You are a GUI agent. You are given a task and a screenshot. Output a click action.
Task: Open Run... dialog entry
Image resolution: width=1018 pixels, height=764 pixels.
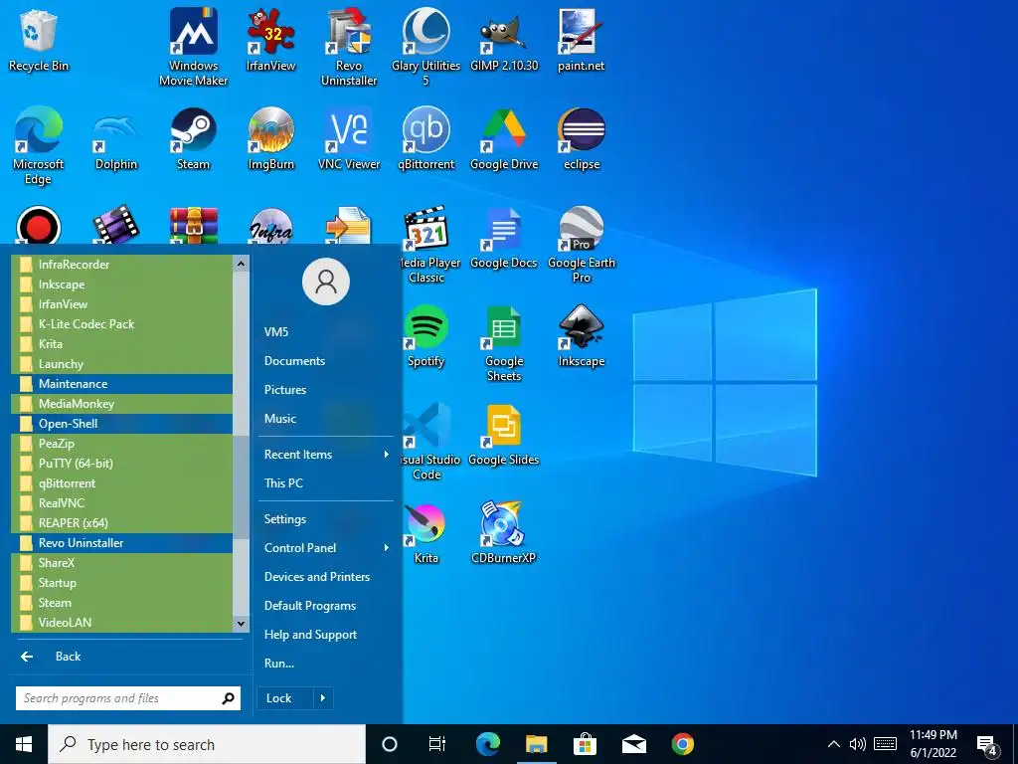click(x=279, y=664)
